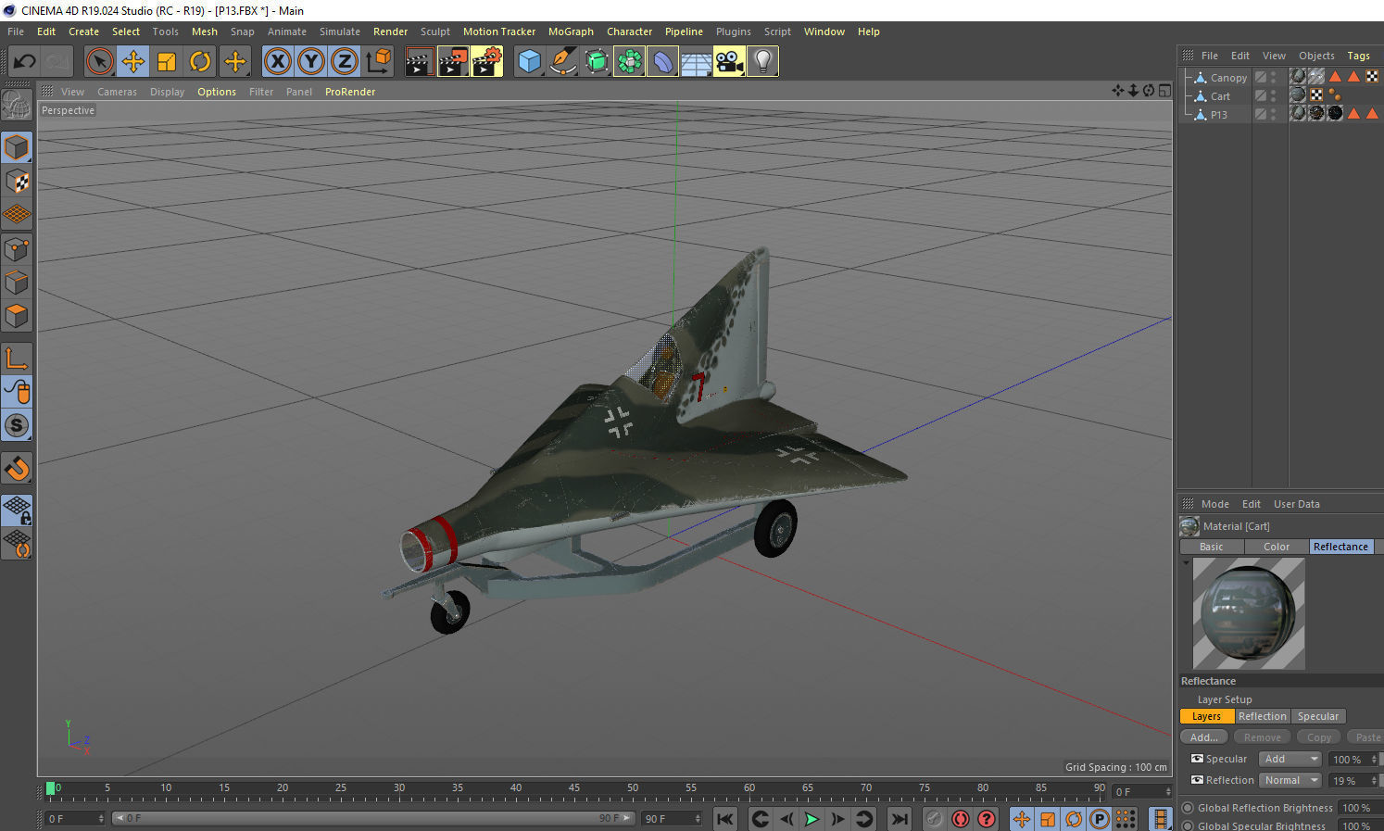Add a Camera object
The width and height of the screenshot is (1384, 831).
[x=729, y=62]
